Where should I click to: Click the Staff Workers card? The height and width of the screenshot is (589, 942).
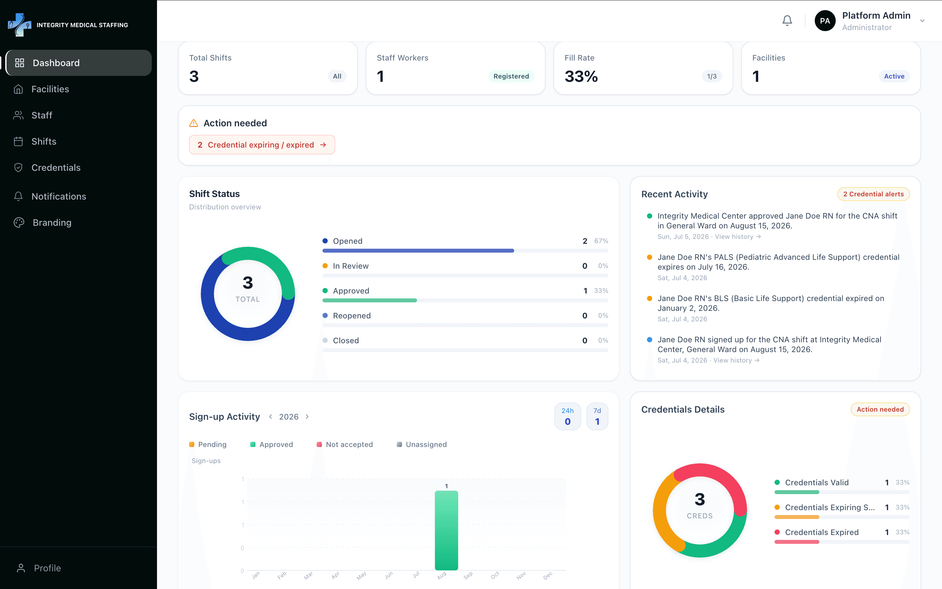[x=455, y=68]
